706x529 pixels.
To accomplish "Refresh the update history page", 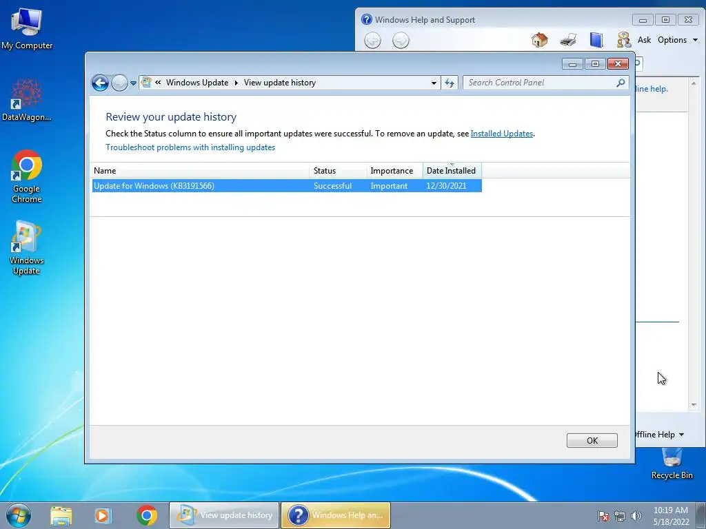I will pos(450,83).
